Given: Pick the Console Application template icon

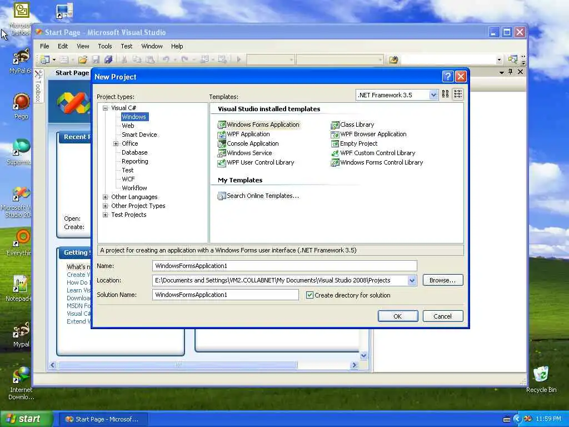Looking at the screenshot, I should coord(221,144).
